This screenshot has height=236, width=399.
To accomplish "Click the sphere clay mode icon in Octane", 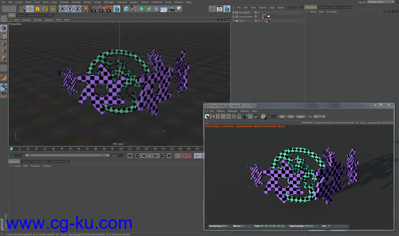I will [245, 117].
